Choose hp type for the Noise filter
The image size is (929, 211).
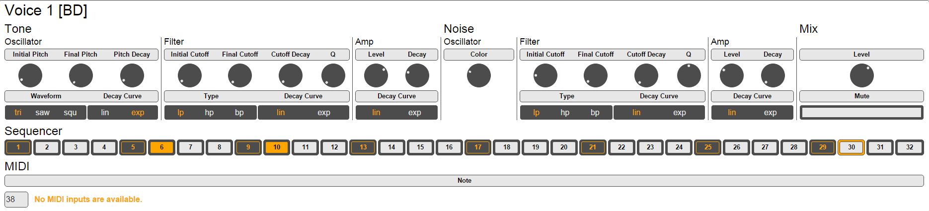pos(565,113)
